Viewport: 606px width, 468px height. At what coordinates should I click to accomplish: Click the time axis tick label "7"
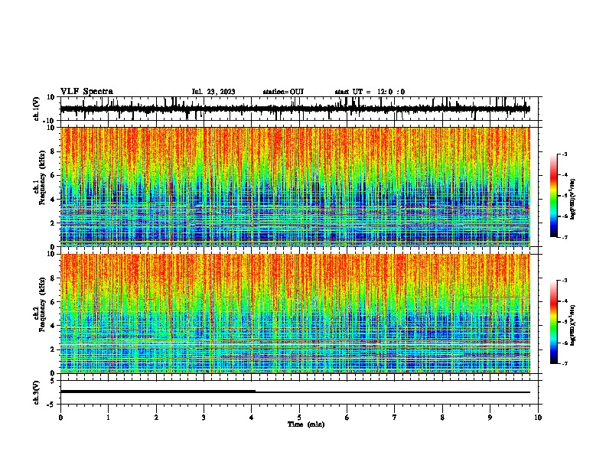pyautogui.click(x=395, y=418)
